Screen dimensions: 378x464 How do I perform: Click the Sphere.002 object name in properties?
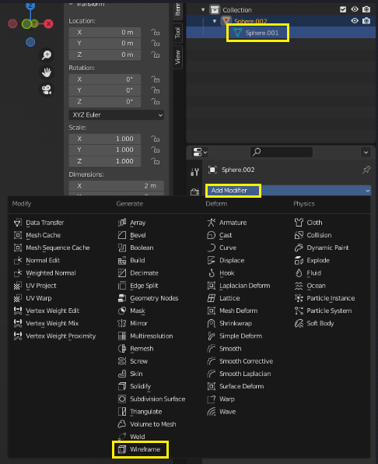tap(238, 170)
